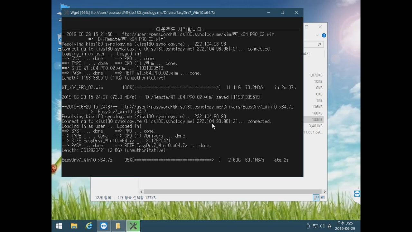Select the file row sized 3,401KB
Screen dimensions: 412x232
coord(315,126)
